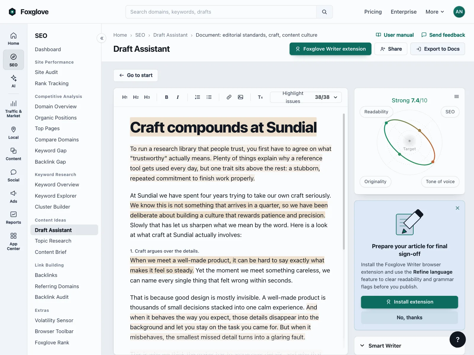Open the SEO section in the rail
Image resolution: width=474 pixels, height=355 pixels.
point(13,60)
